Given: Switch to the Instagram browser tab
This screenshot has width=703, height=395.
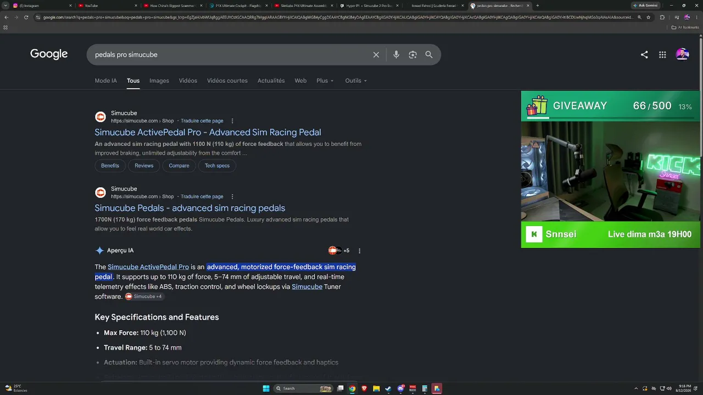Looking at the screenshot, I should (42, 5).
